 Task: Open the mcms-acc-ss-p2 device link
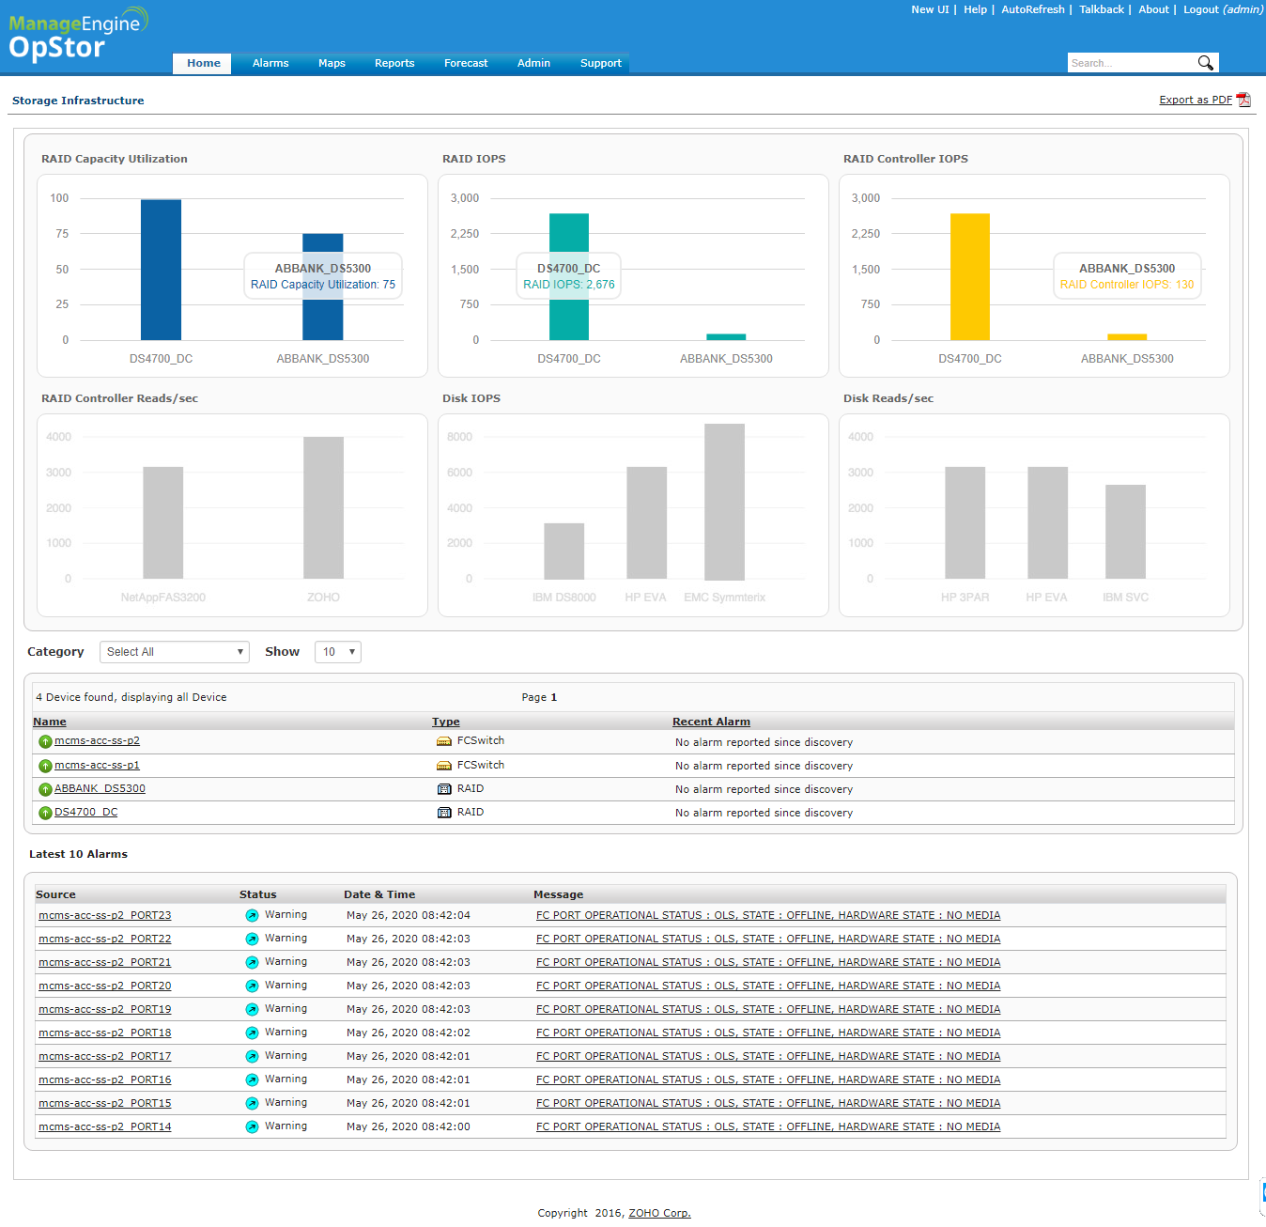pyautogui.click(x=97, y=741)
